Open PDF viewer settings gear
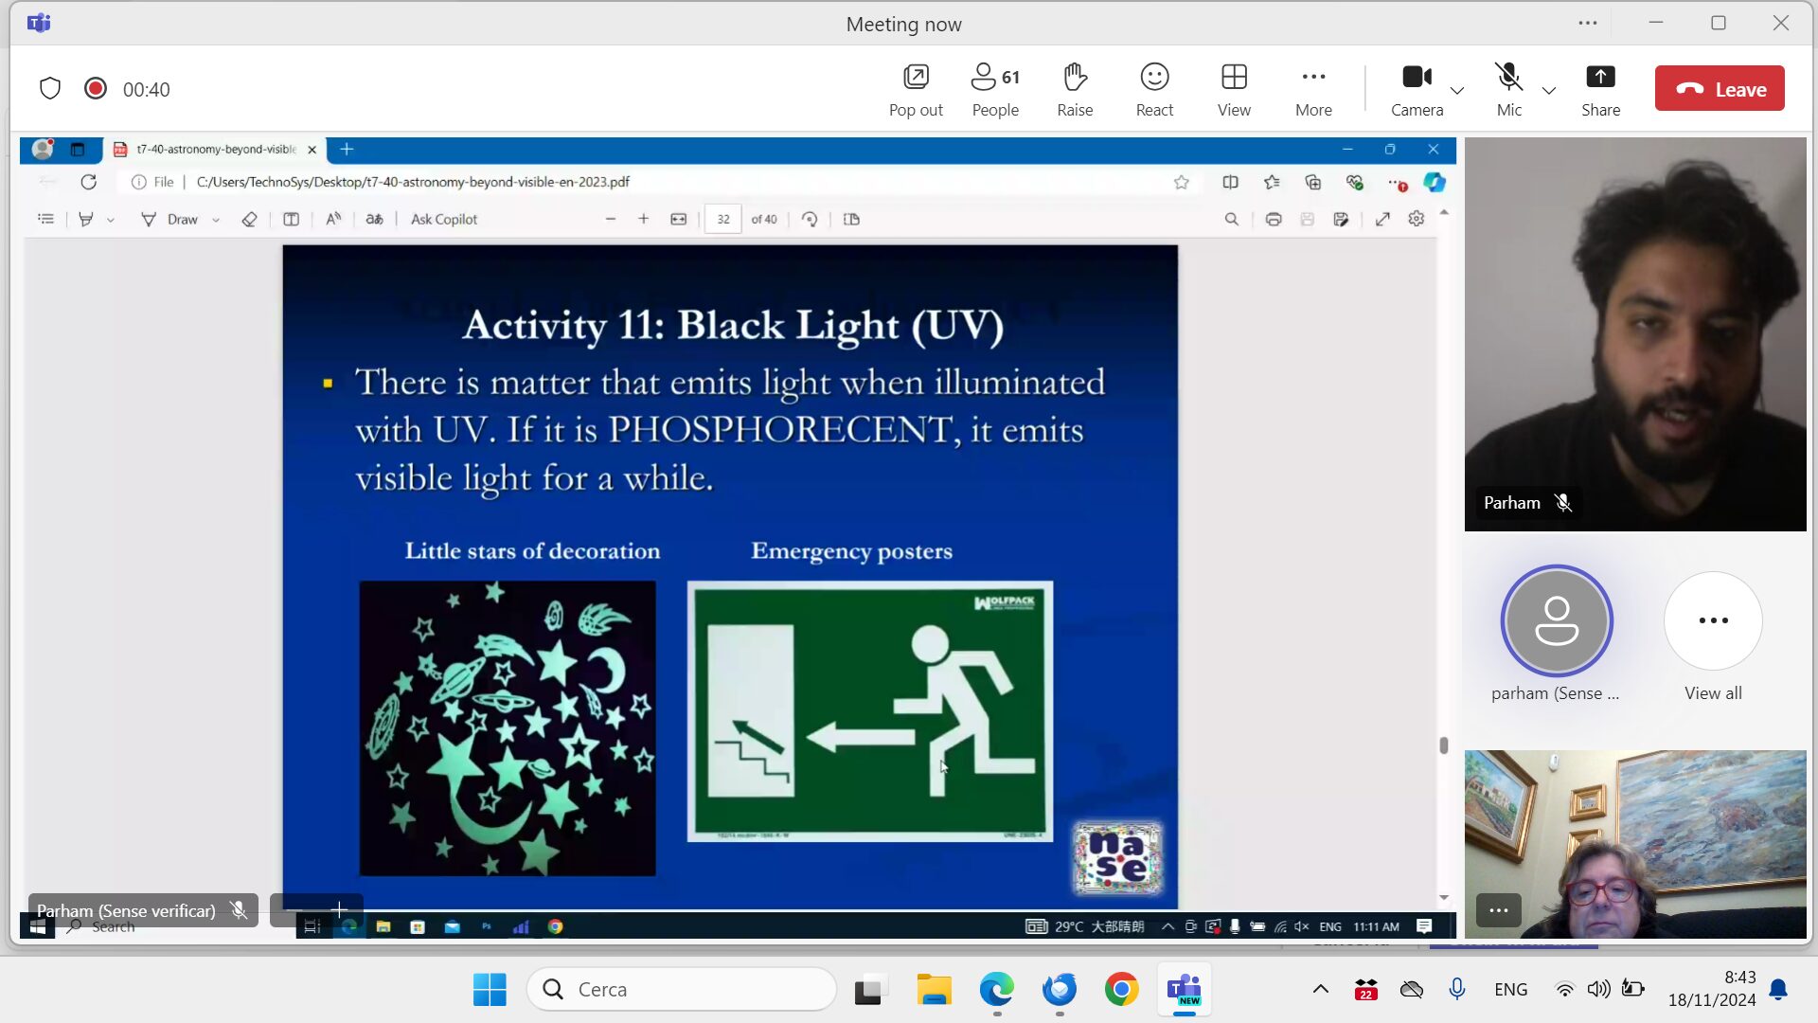Viewport: 1818px width, 1023px height. pos(1416,219)
